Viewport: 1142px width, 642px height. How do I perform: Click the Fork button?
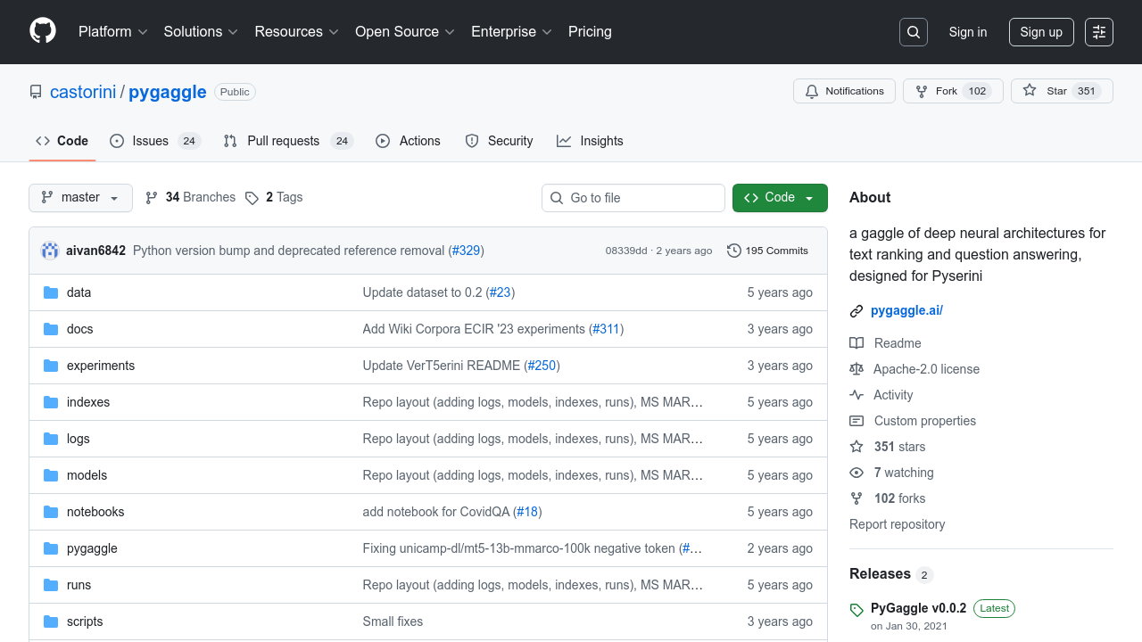[953, 90]
